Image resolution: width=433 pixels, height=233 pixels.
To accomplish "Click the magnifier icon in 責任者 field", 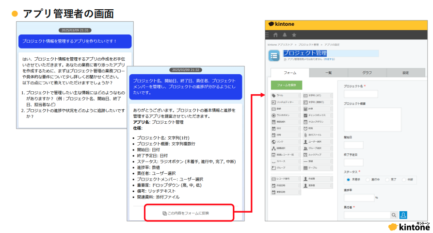I will (394, 215).
